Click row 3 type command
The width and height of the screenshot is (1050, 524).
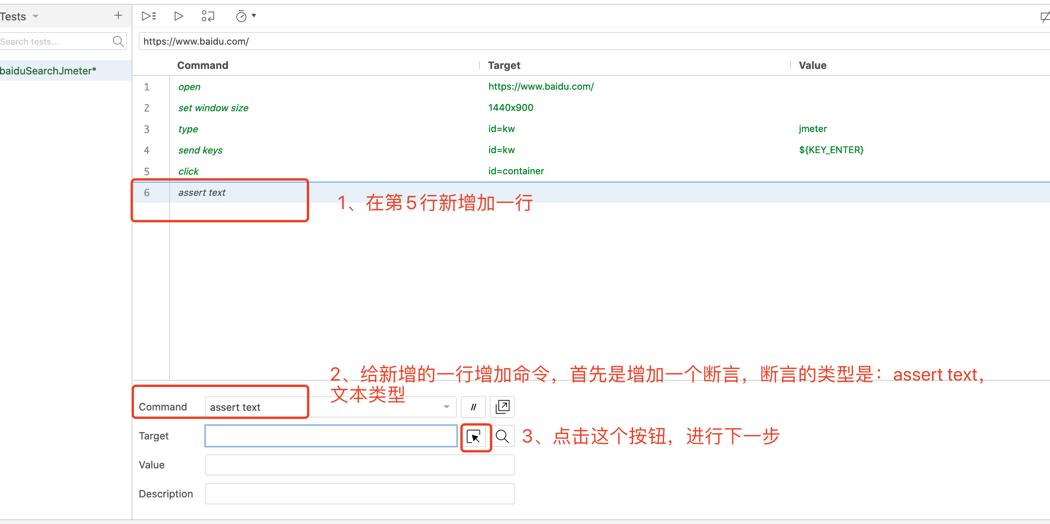click(x=188, y=128)
